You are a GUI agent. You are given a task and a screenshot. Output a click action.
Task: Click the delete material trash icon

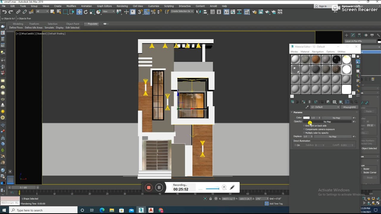[x=309, y=102]
